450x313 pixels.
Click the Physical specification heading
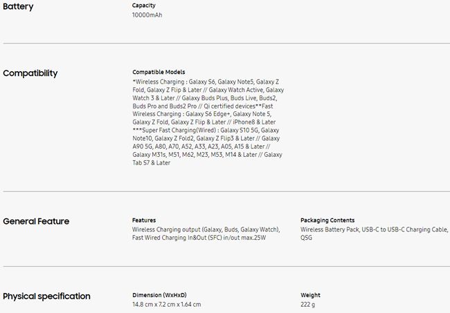(x=46, y=296)
